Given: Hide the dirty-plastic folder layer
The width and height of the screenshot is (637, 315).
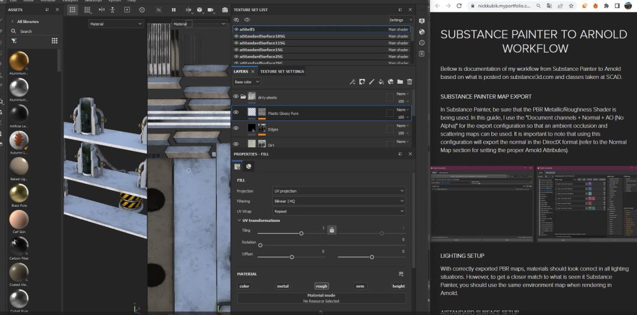Looking at the screenshot, I should pos(236,96).
